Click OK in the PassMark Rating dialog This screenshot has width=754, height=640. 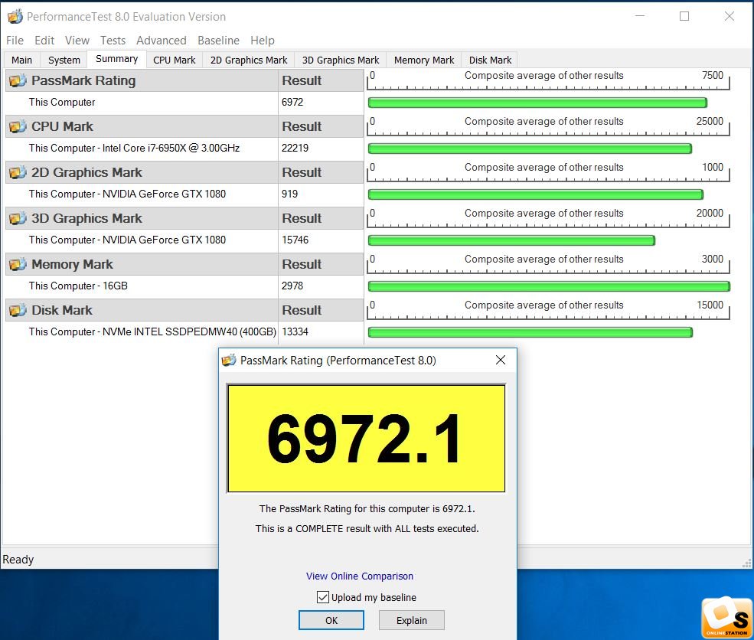click(331, 620)
